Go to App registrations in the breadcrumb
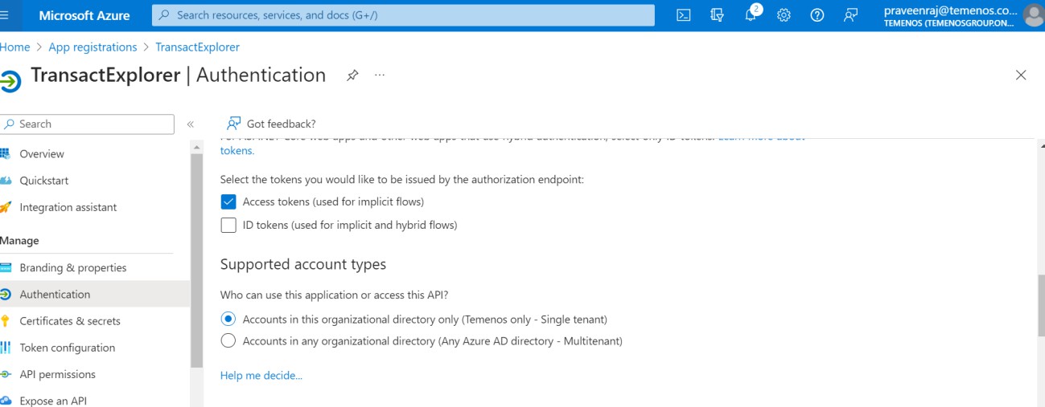The image size is (1045, 407). (x=93, y=47)
